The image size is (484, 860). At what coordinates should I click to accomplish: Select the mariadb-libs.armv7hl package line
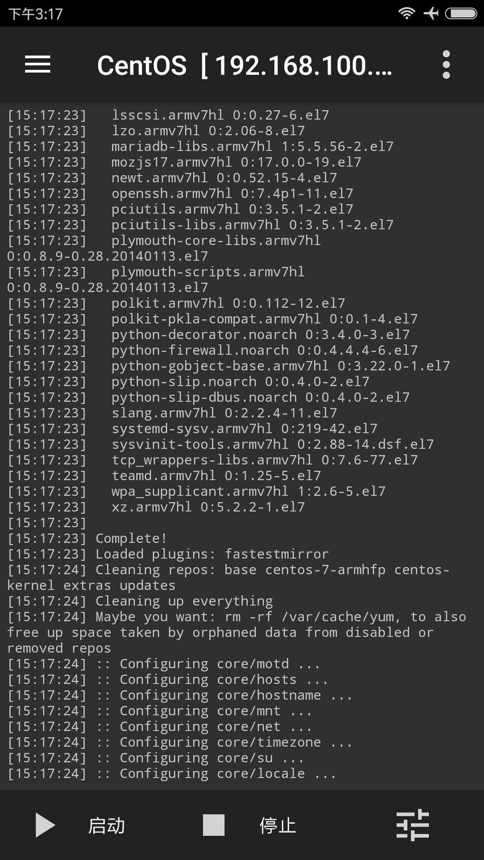click(201, 146)
